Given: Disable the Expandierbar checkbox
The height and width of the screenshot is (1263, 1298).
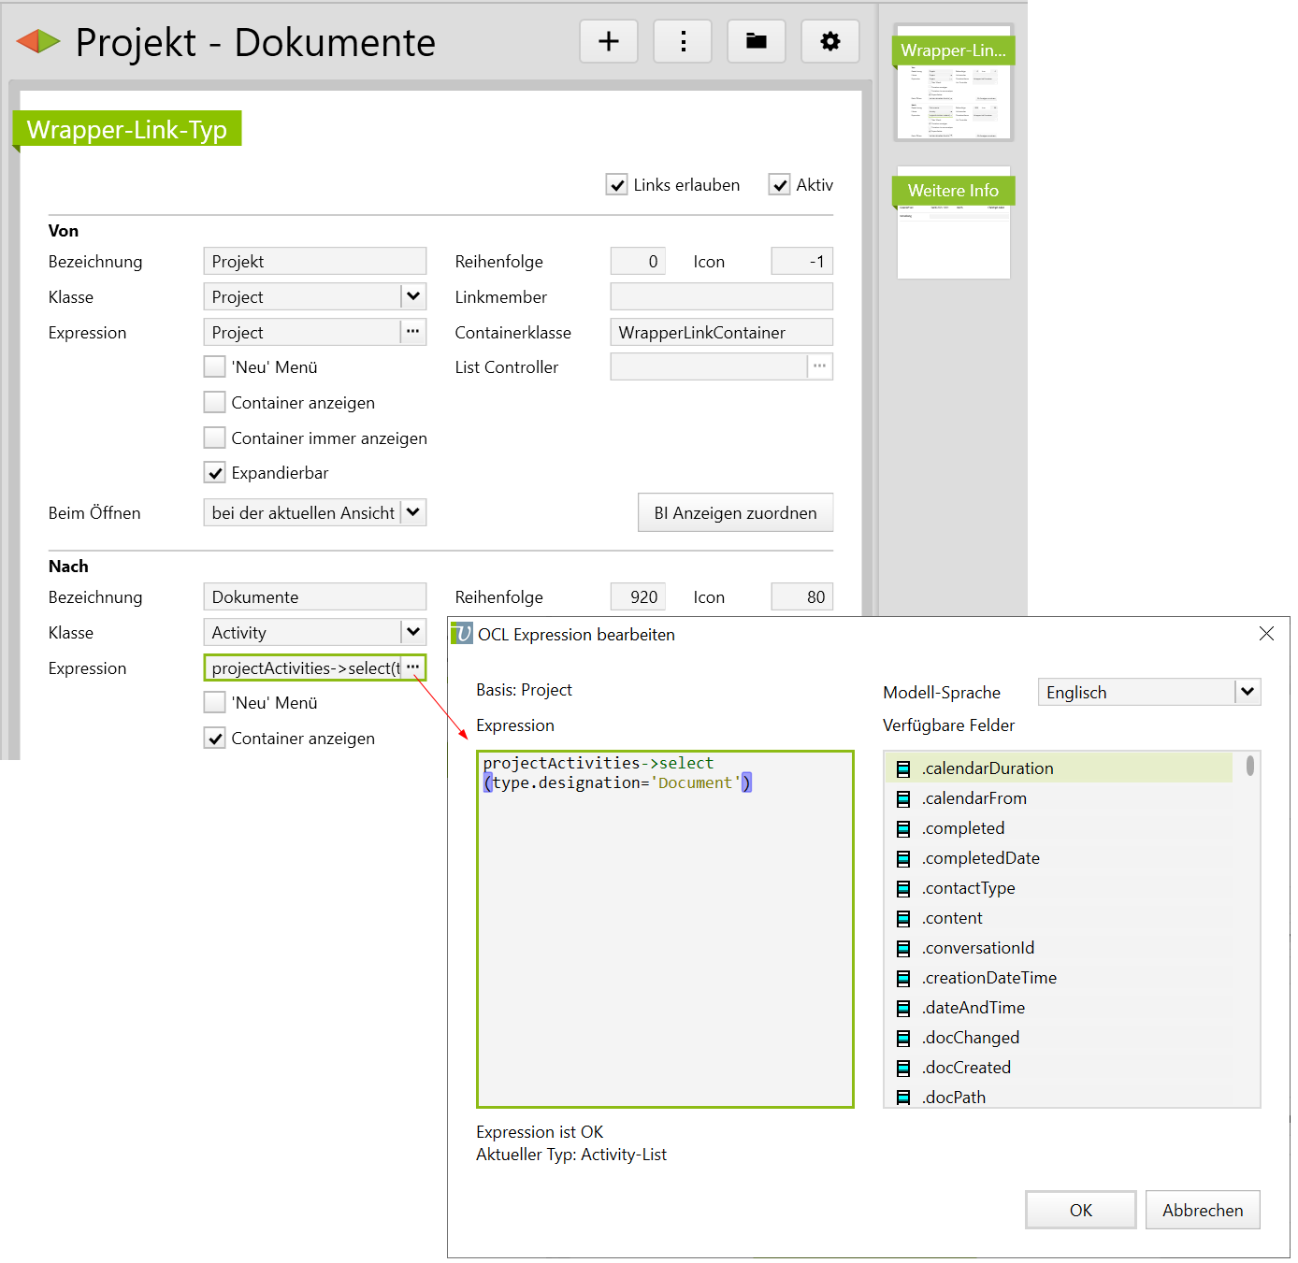Looking at the screenshot, I should (x=215, y=473).
